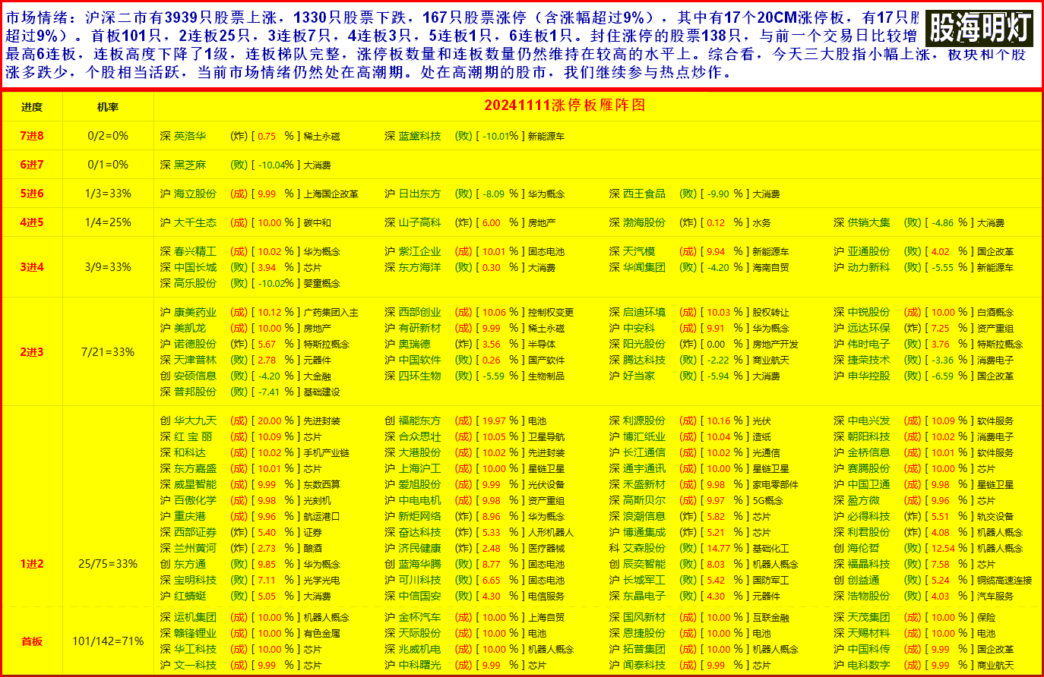Click stock name 启迪环境
The image size is (1044, 677).
point(644,312)
